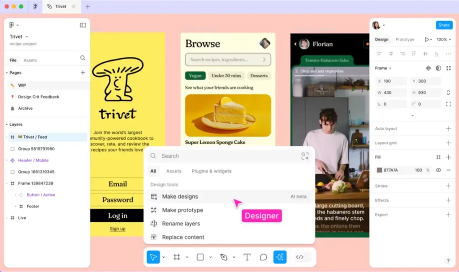This screenshot has height=272, width=459.
Task: Click the four-dot styles icon in the Fill section
Action: [438, 157]
